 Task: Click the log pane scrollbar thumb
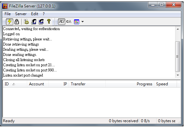[x=178, y=57]
